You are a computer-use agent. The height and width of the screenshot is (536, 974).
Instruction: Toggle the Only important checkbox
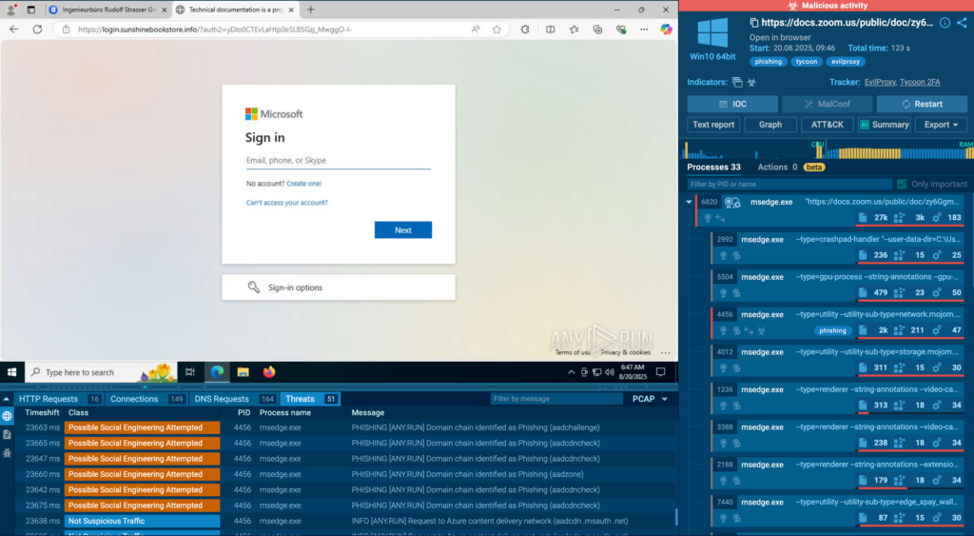pyautogui.click(x=901, y=184)
